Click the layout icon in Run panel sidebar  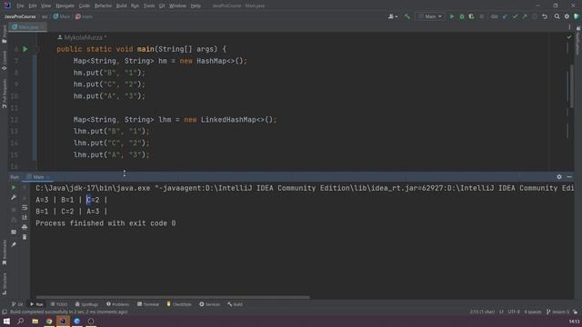pos(14,232)
